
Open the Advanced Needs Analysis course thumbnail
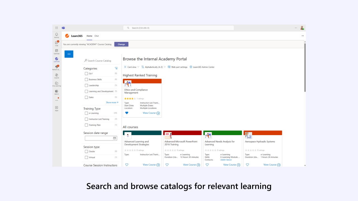208,135
